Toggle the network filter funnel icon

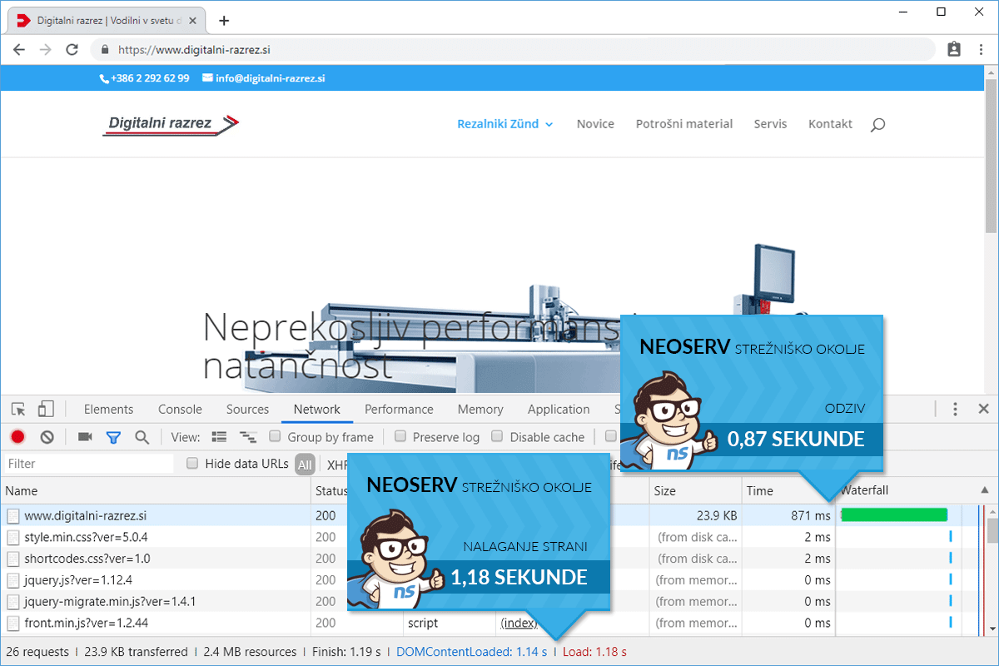pos(113,437)
